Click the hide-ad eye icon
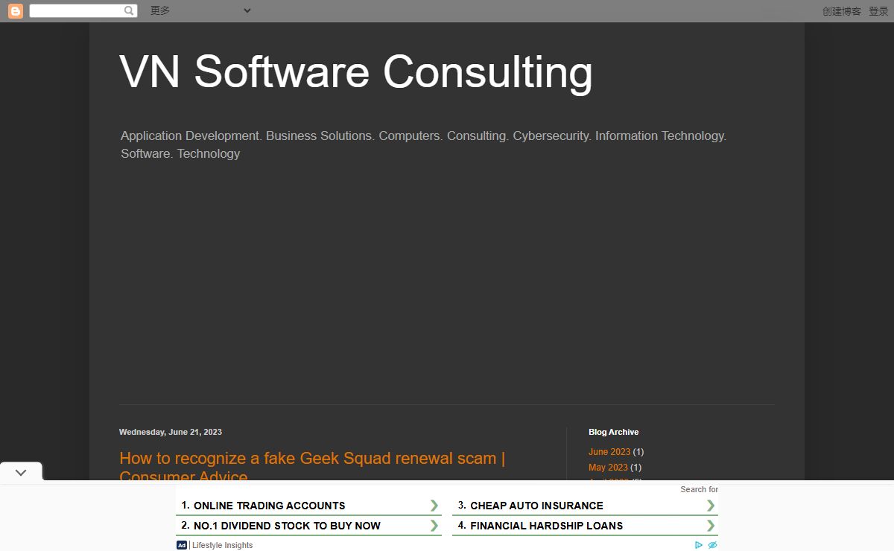This screenshot has height=551, width=894. (x=712, y=545)
